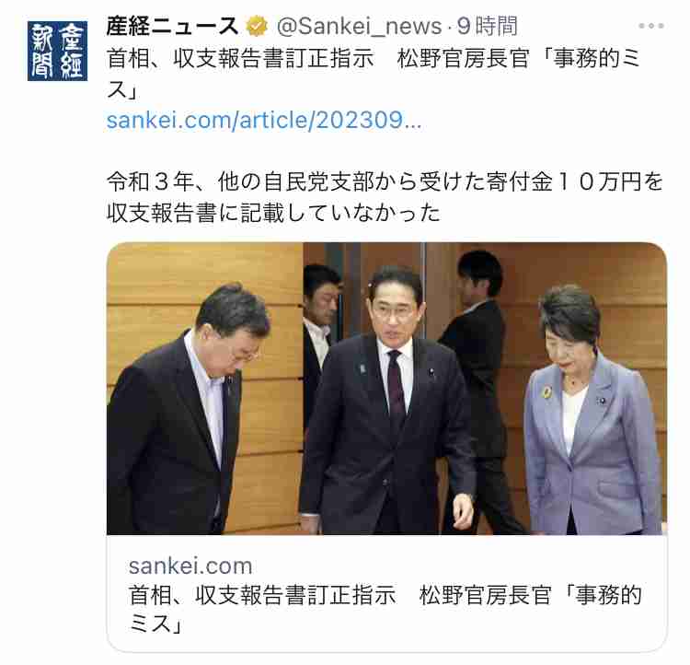Image resolution: width=690 pixels, height=665 pixels.
Task: Open the Sankei Shimbun profile avatar
Action: click(x=57, y=51)
